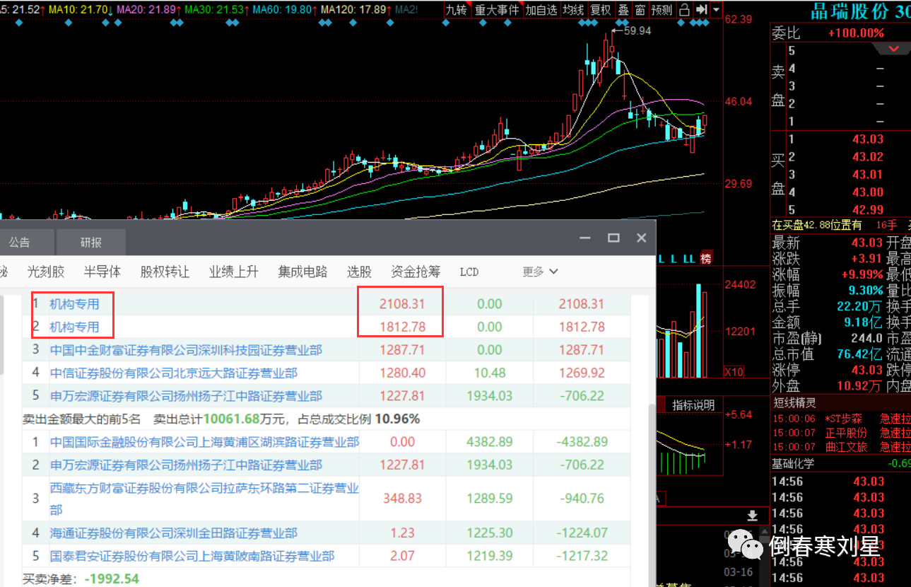This screenshot has width=911, height=587.
Task: Toggle the 均线 moving average lines
Action: click(573, 10)
